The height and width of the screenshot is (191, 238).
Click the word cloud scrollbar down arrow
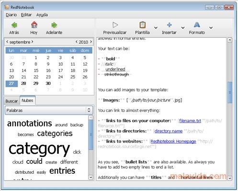pyautogui.click(x=91, y=177)
